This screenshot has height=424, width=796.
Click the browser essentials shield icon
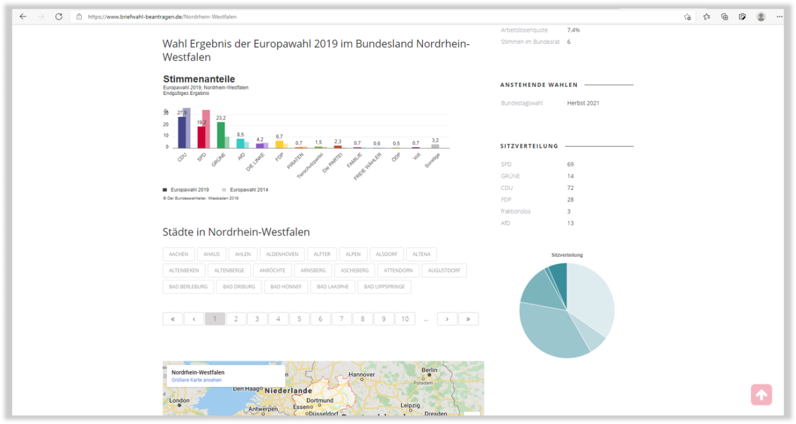(x=742, y=17)
